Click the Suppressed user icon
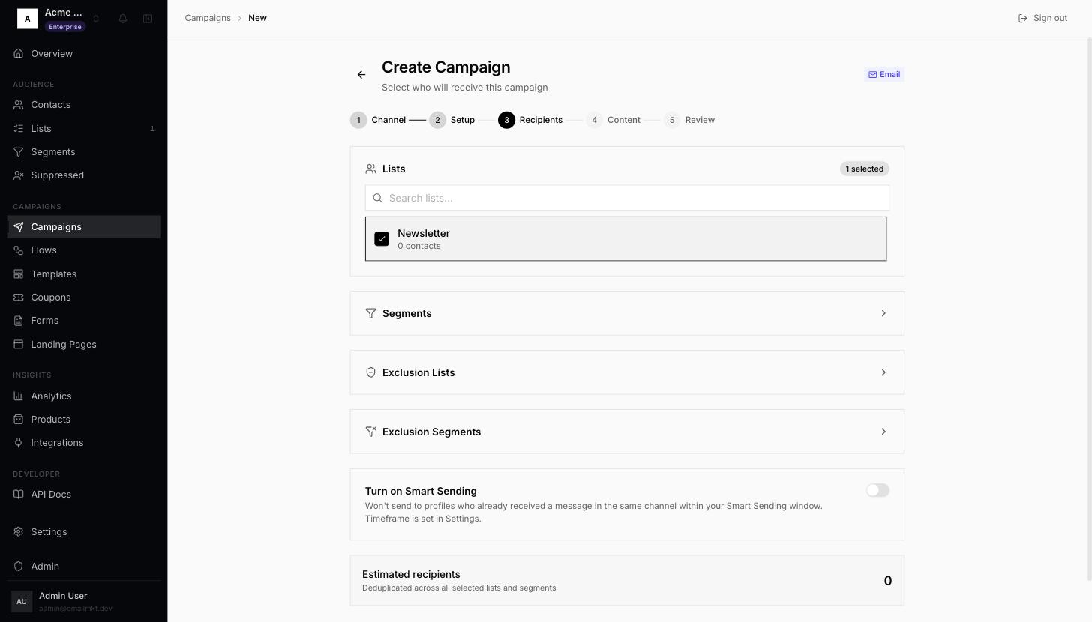Viewport: 1092px width, 622px height. 19,175
